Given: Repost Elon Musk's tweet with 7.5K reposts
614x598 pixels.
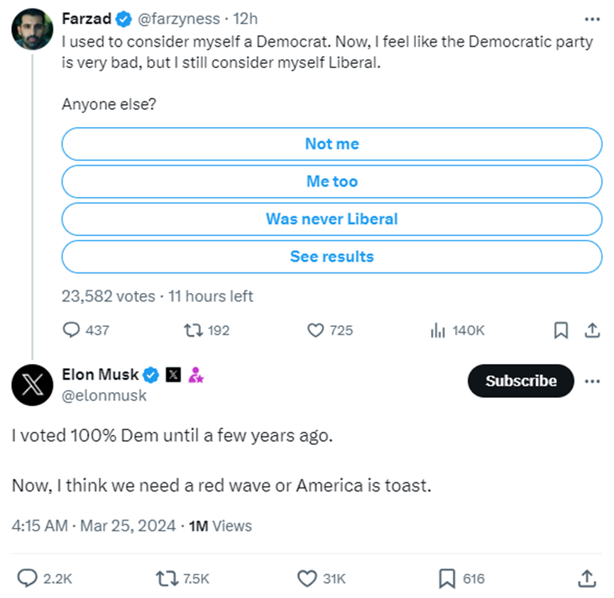Looking at the screenshot, I should tap(165, 578).
